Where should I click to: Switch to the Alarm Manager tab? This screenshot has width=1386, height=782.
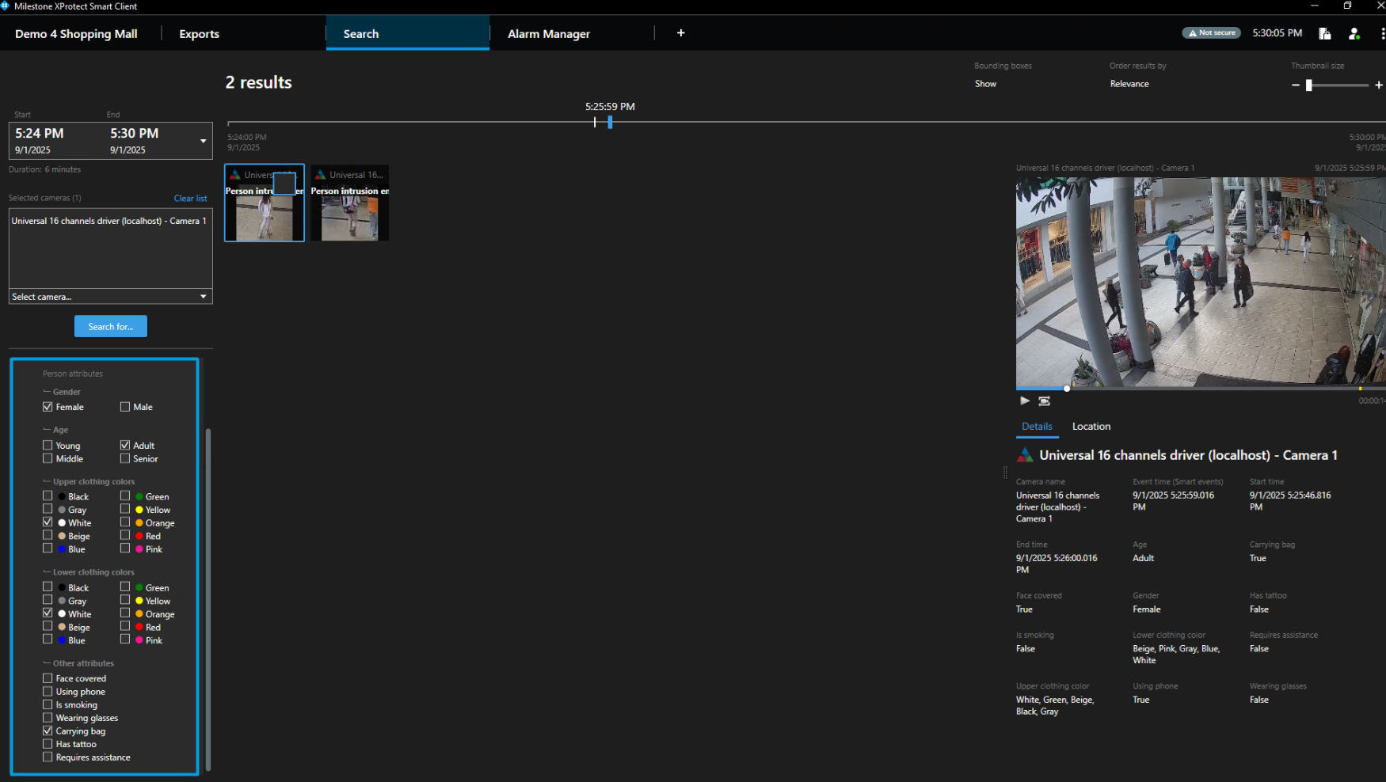[x=548, y=34]
